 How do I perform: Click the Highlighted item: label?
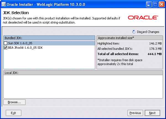pos(108,43)
